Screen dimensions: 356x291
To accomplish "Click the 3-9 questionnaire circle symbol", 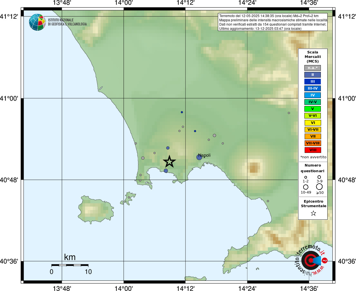I will point(319,177).
